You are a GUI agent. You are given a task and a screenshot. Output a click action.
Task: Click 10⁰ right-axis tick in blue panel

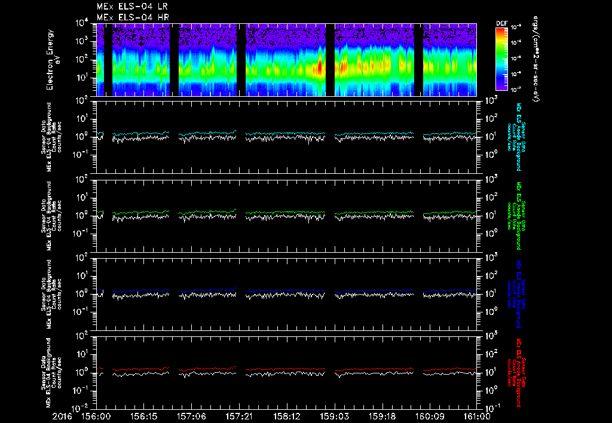(x=491, y=312)
